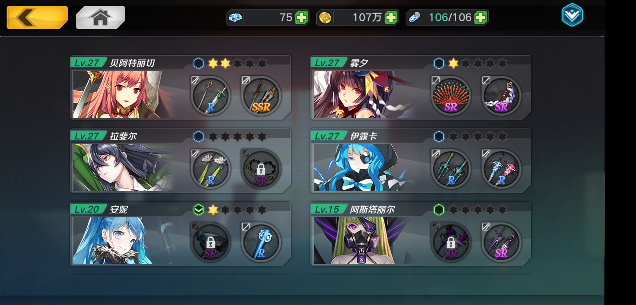
Task: Open 拉斐尔's locked SR weapon slot
Action: click(x=261, y=169)
